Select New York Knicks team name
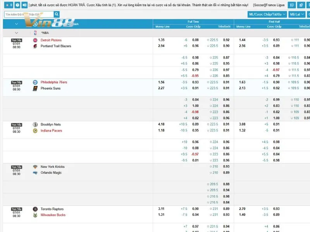This screenshot has height=232, width=310. pyautogui.click(x=52, y=167)
